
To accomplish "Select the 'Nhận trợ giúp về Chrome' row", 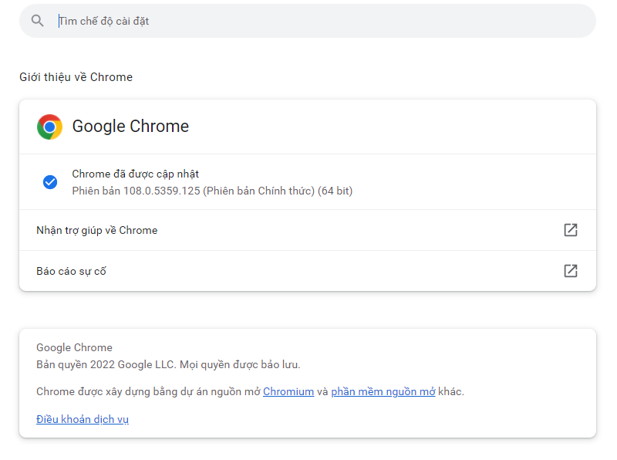I will tap(97, 230).
